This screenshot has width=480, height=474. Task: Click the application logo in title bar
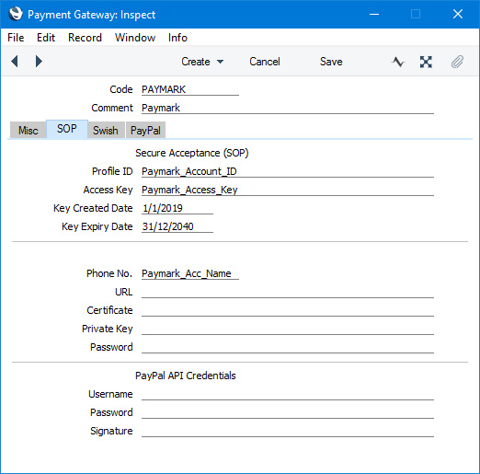tap(16, 14)
